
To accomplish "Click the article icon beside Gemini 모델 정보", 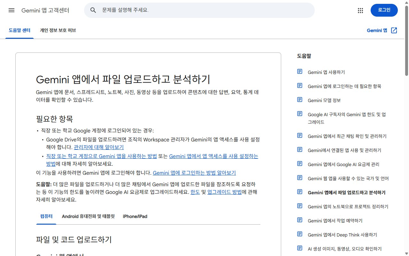I will [300, 100].
